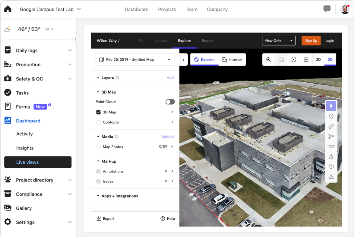Open the View-Only permissions dropdown

(x=279, y=41)
